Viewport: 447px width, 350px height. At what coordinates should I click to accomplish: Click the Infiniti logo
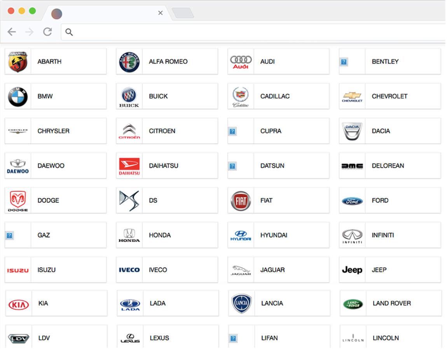point(352,236)
